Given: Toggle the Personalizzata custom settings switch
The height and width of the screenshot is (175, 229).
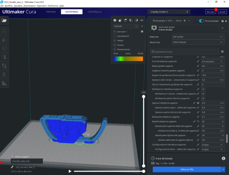Looking at the screenshot, I should pyautogui.click(x=202, y=21).
